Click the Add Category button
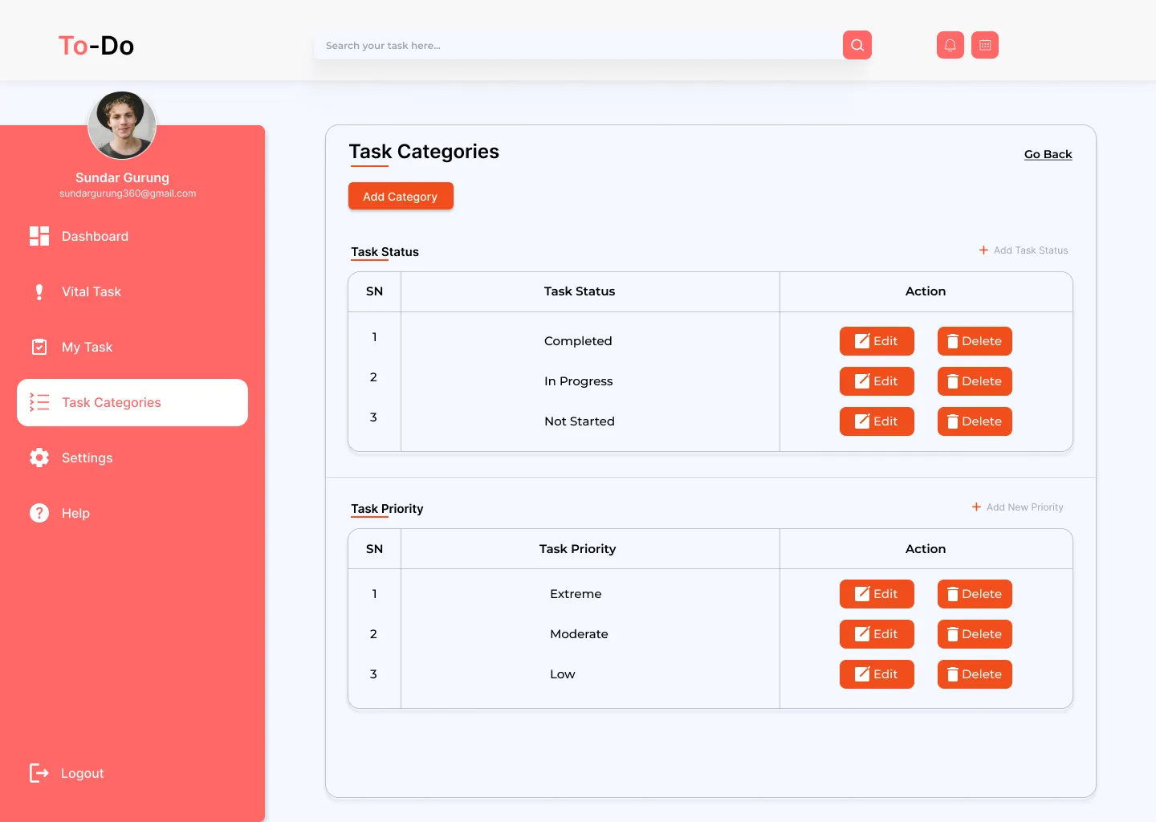The width and height of the screenshot is (1156, 822). point(401,196)
